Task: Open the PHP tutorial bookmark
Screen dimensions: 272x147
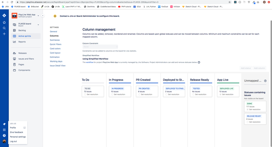Action: 124,7
